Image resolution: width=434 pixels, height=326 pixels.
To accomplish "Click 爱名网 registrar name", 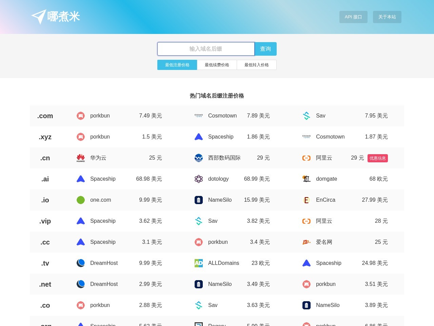I will tap(324, 242).
